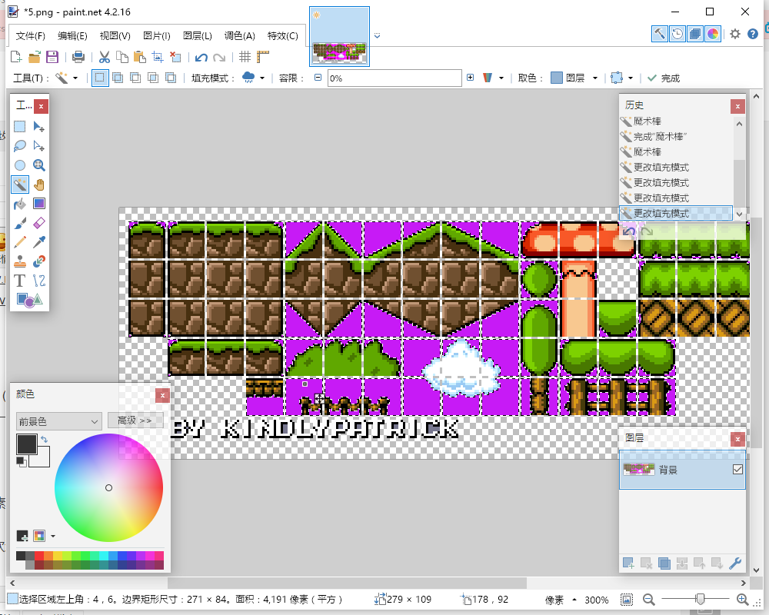Uncheck the 背景 layer visibility checkbox
Image resolution: width=769 pixels, height=615 pixels.
click(737, 470)
